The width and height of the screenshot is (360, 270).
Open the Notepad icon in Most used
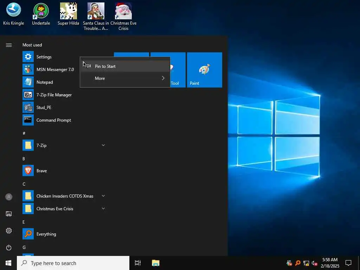tap(28, 82)
